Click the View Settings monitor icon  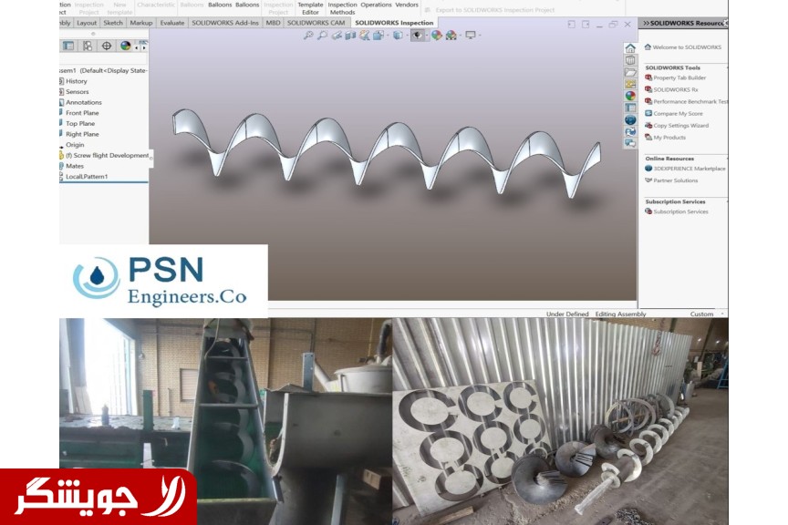tap(471, 35)
